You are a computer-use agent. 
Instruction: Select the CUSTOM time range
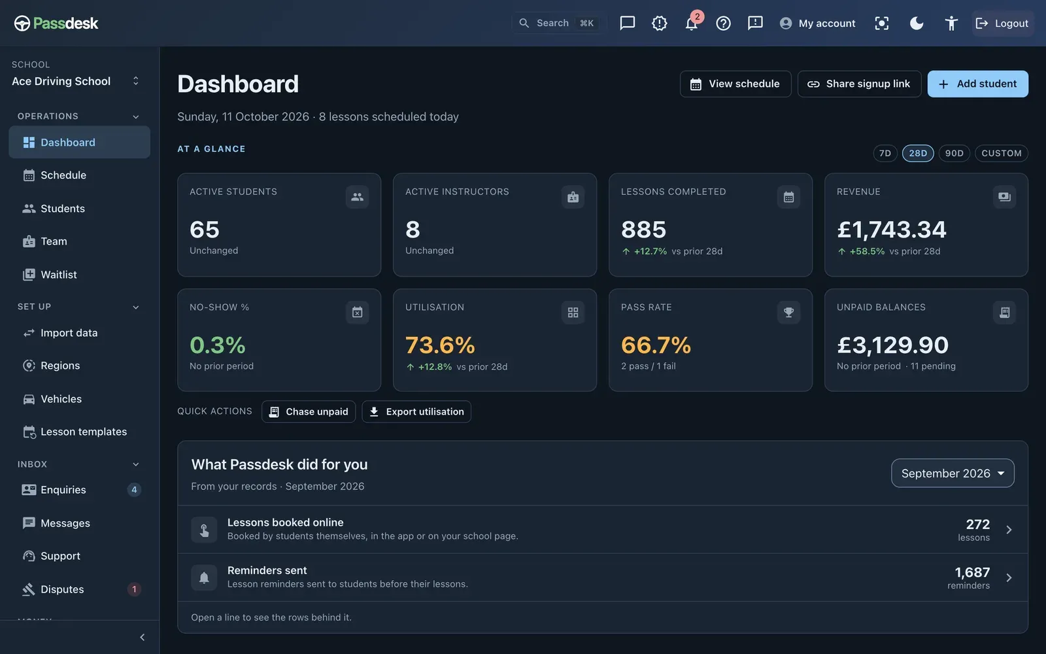point(1002,153)
